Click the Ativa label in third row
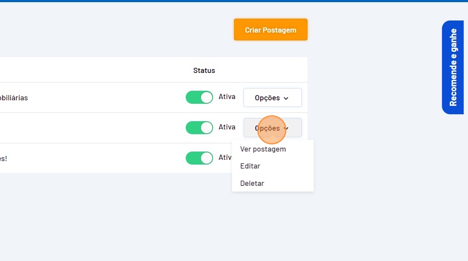 [224, 157]
